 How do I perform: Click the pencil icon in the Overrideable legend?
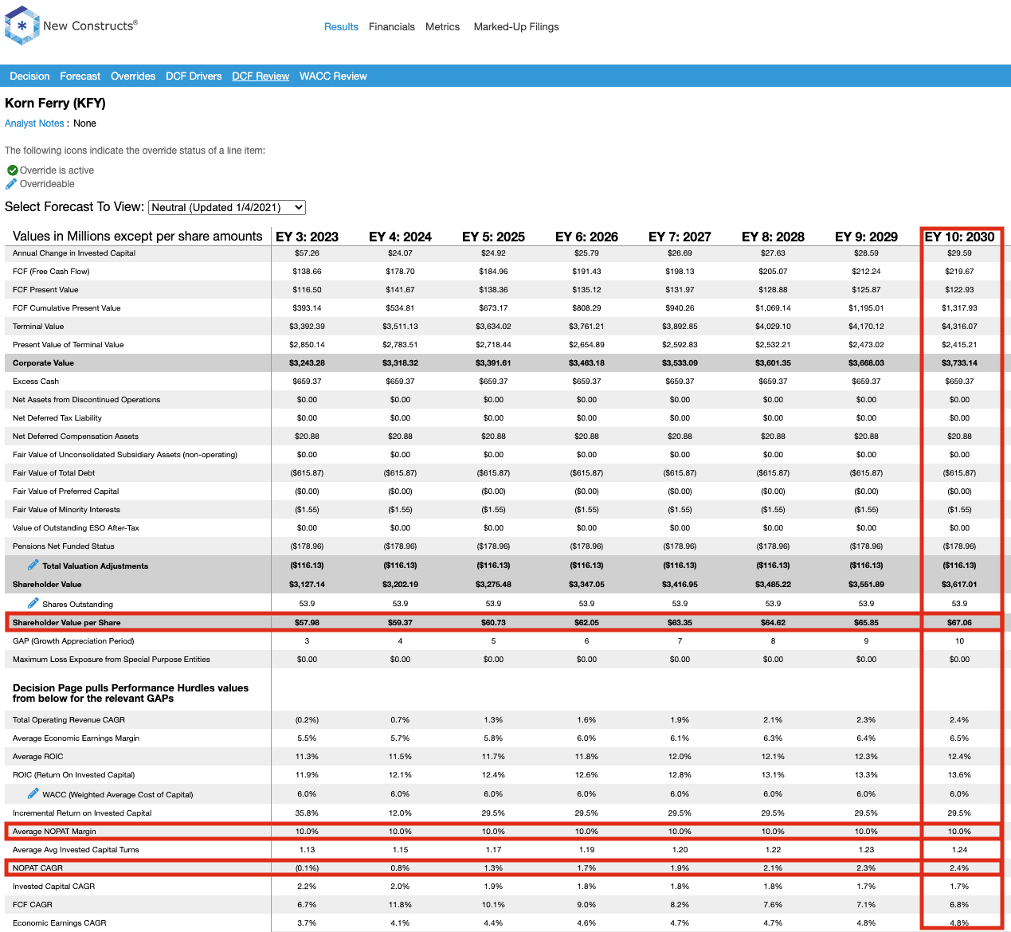11,184
